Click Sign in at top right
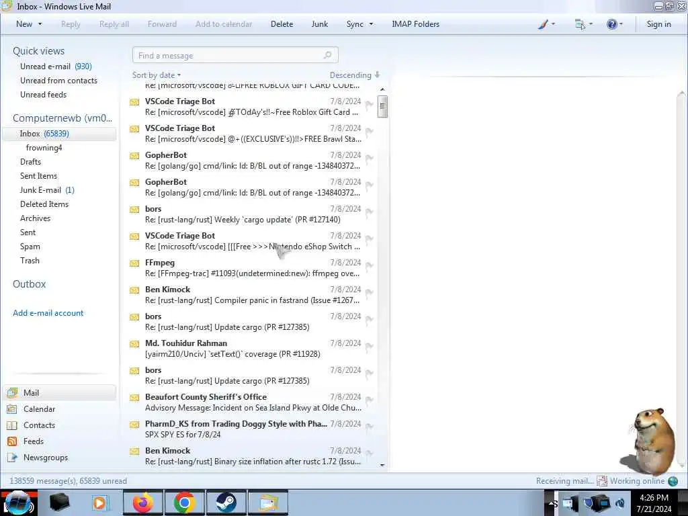 click(x=658, y=24)
